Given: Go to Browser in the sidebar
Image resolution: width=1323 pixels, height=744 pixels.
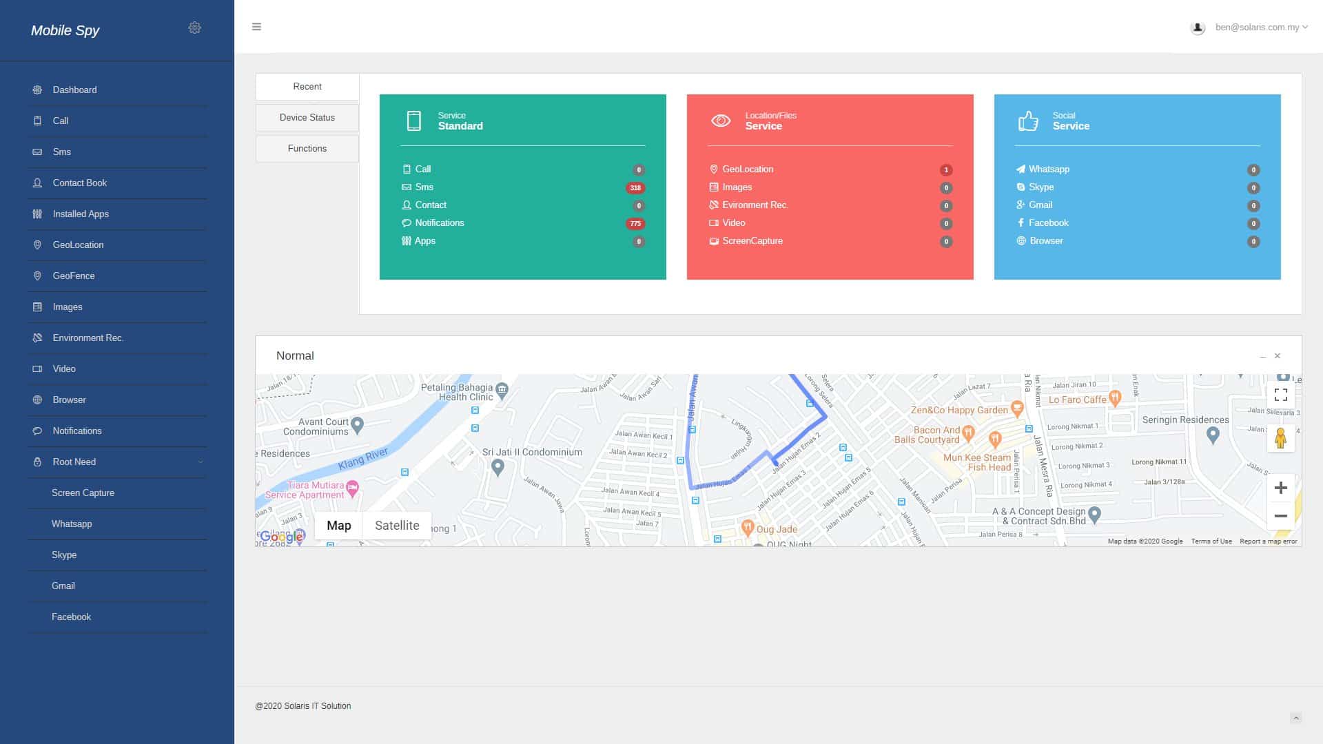Looking at the screenshot, I should [69, 400].
